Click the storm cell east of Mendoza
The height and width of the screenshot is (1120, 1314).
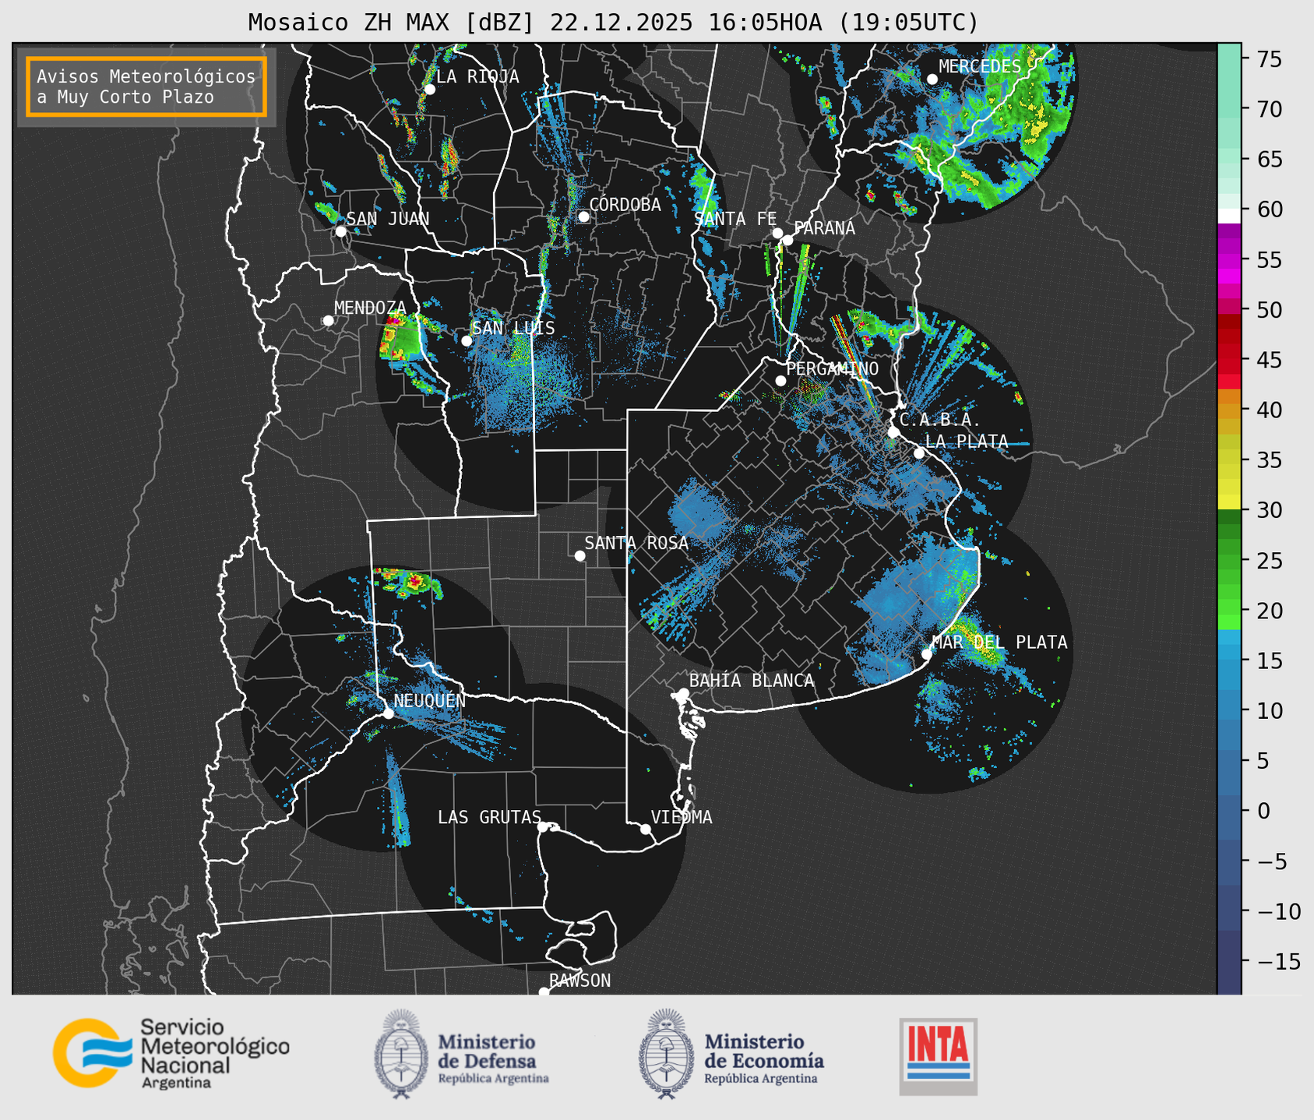coord(400,339)
